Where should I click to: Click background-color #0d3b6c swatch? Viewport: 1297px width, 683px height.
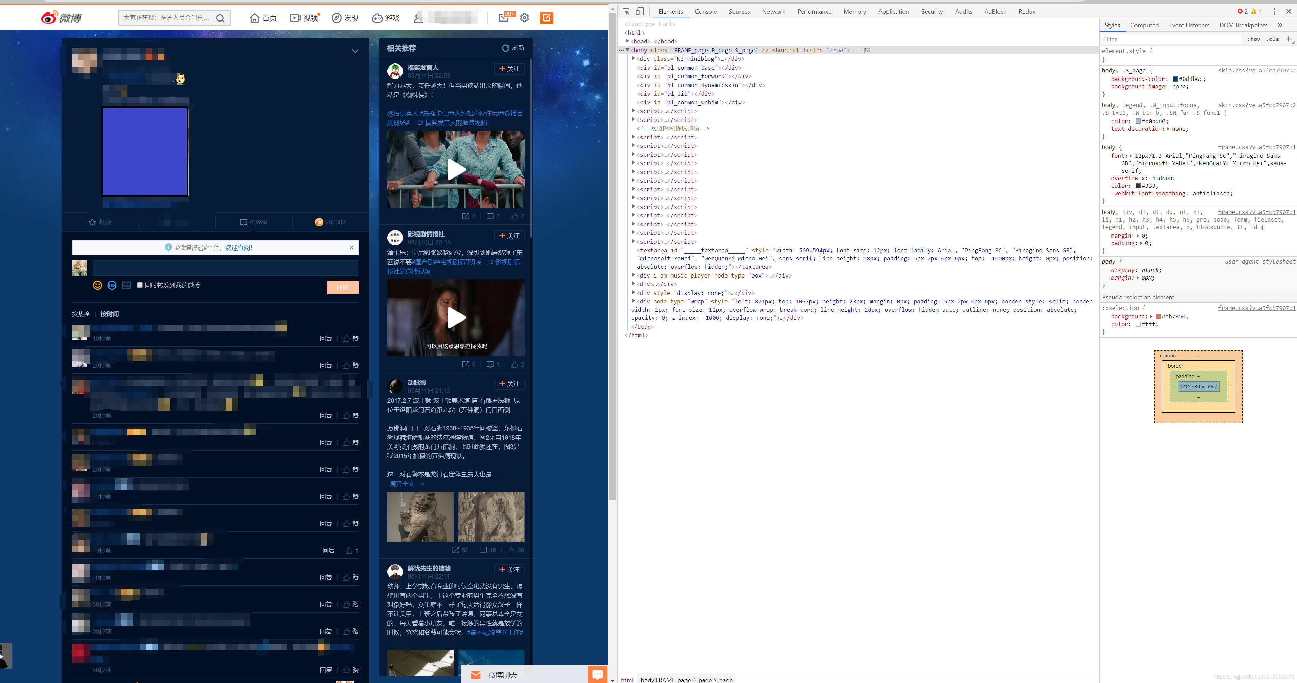click(1175, 79)
